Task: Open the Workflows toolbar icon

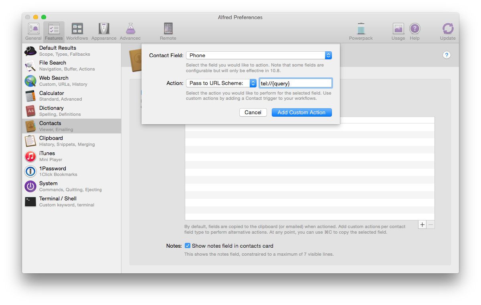Action: 77,31
